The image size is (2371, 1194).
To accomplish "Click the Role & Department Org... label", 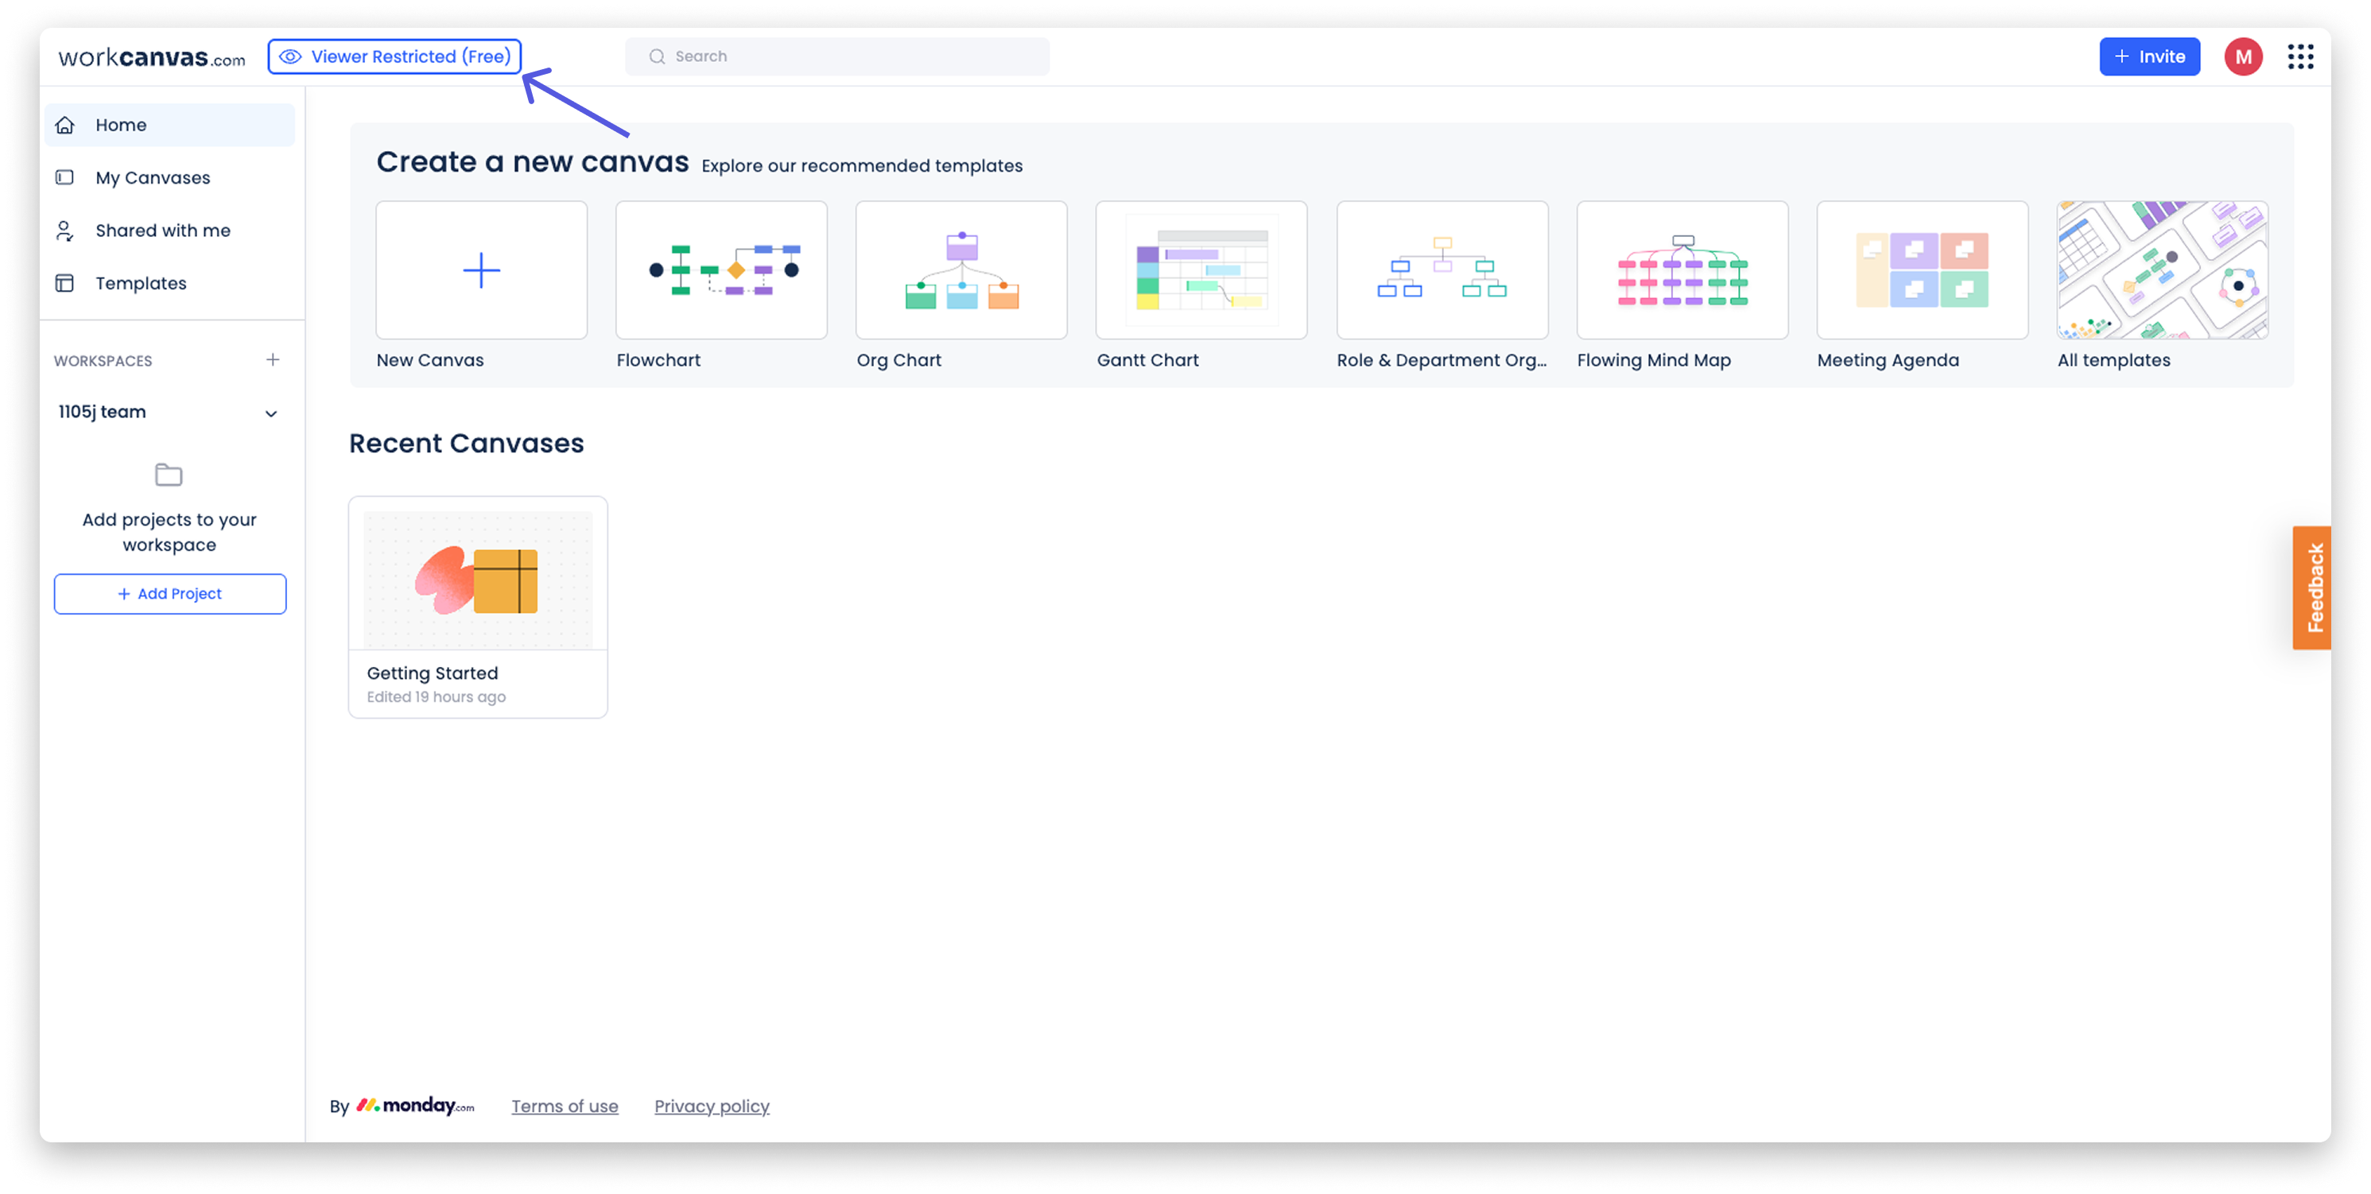I will pyautogui.click(x=1442, y=359).
